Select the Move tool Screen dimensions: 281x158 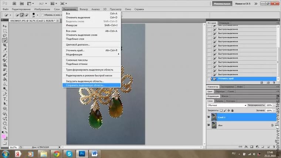(5, 26)
